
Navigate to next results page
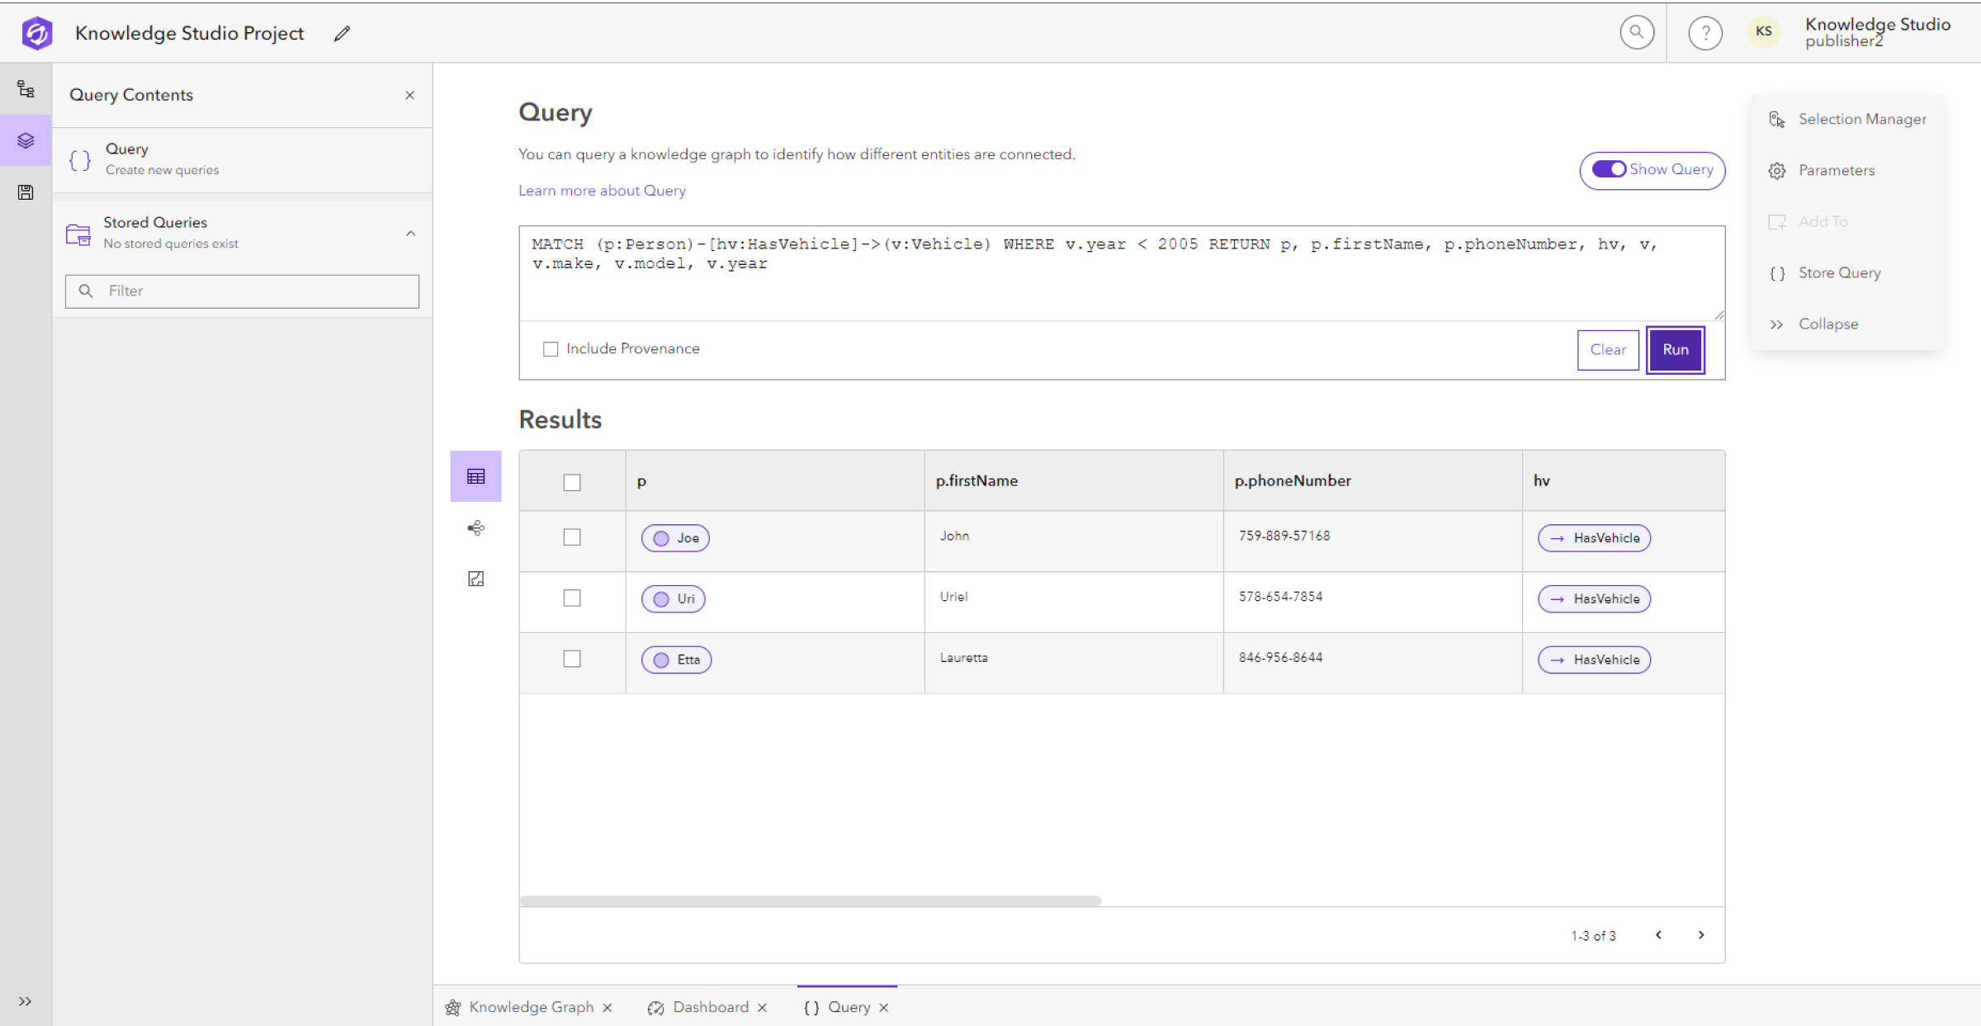tap(1701, 933)
